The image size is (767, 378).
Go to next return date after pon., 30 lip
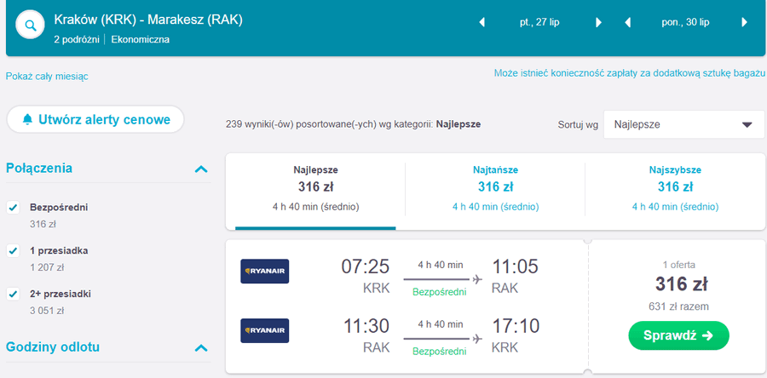tap(745, 22)
